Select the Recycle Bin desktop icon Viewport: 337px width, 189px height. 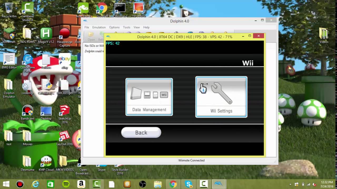pos(9,10)
